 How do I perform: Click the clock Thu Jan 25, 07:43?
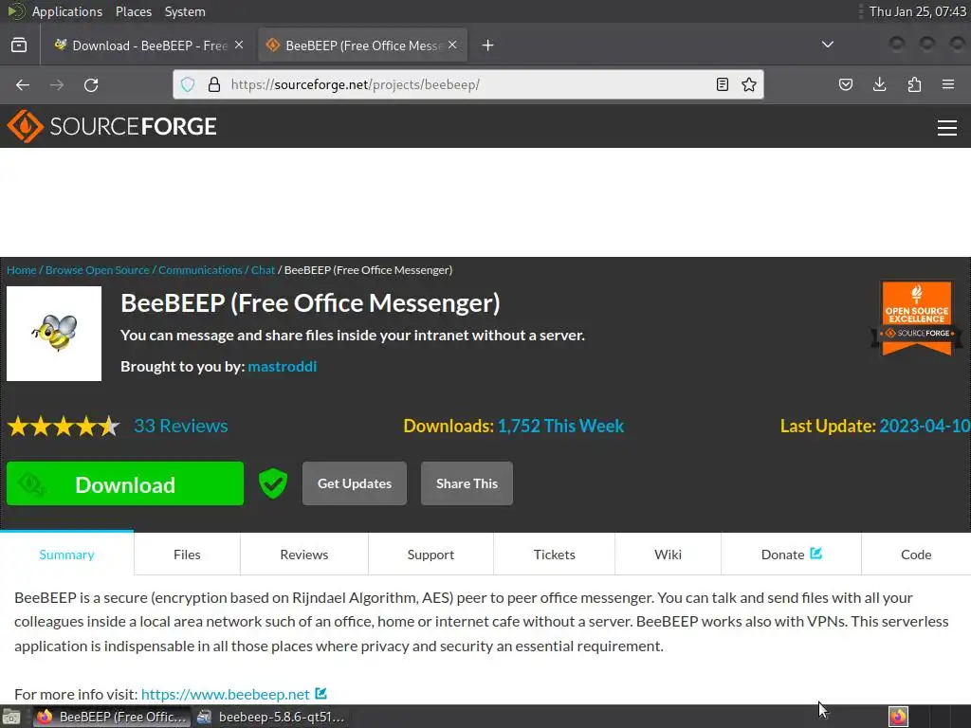coord(917,11)
